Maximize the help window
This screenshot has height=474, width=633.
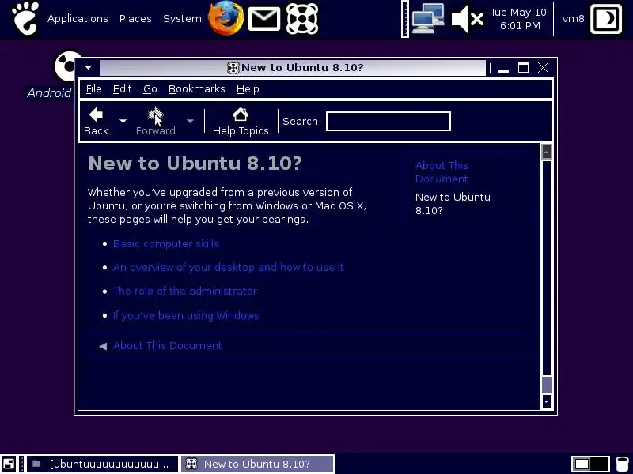(523, 68)
